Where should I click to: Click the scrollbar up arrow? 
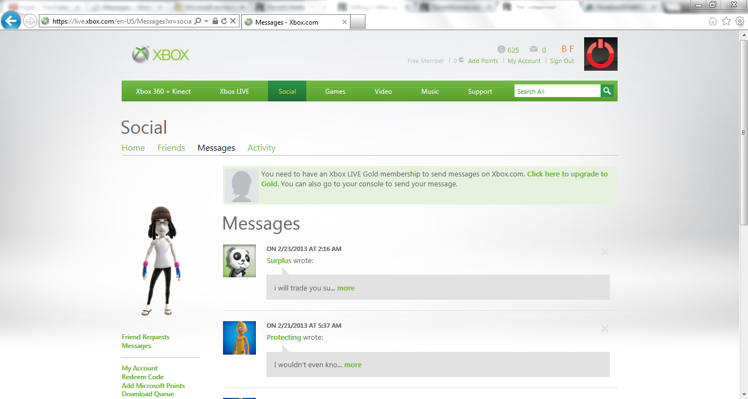coord(744,36)
